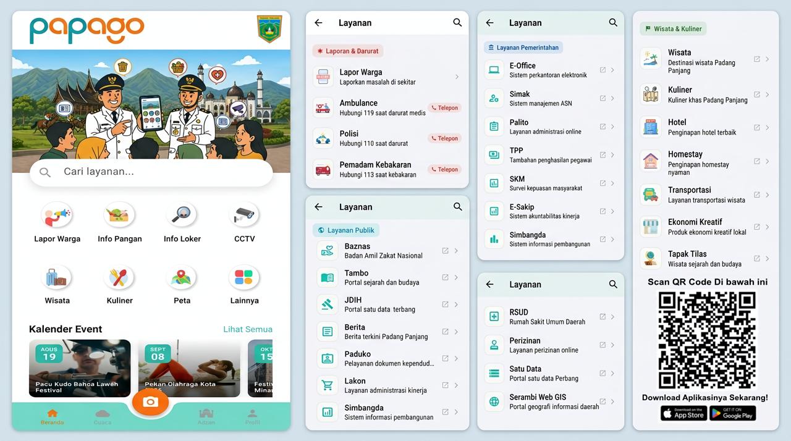This screenshot has width=791, height=441.
Task: Go back from the RSUD Layanan screen
Action: 489,284
